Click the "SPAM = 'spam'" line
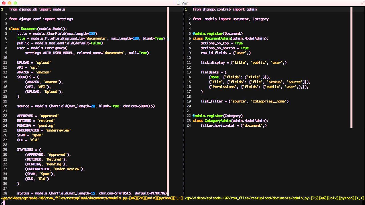The height and width of the screenshot is (205, 365). pos(30,135)
